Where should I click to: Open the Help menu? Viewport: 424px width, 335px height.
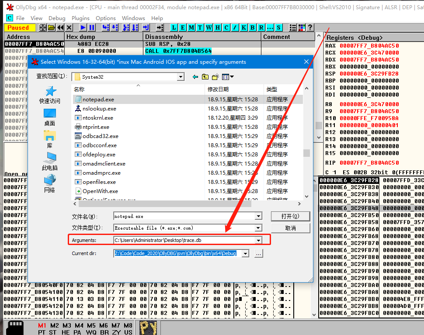[x=157, y=18]
